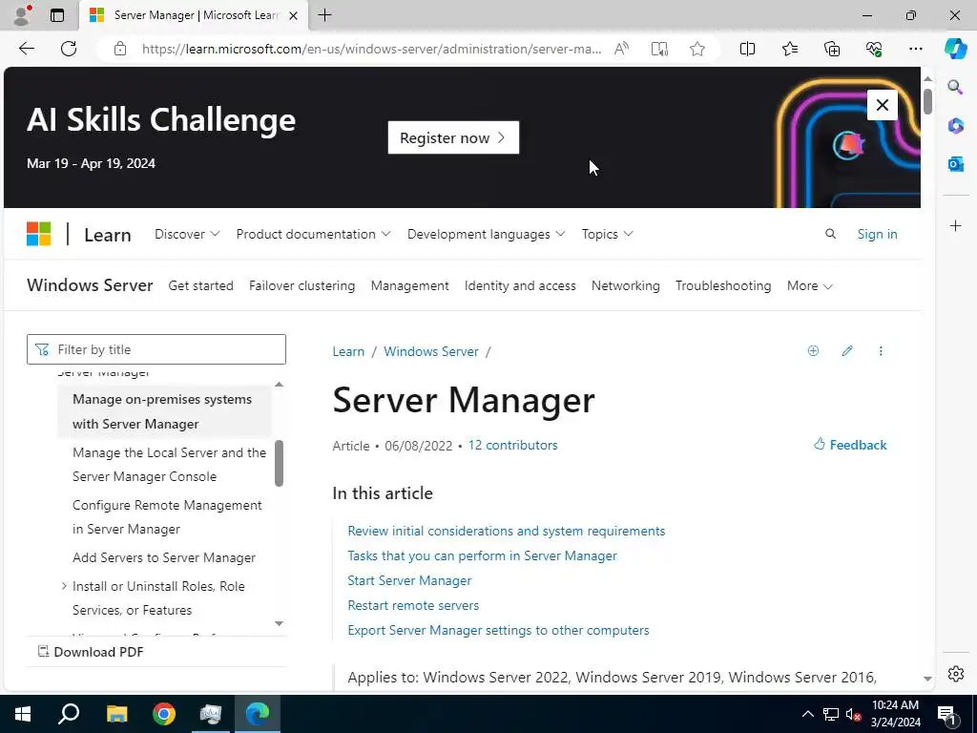Screen dimensions: 977x733
Task: Expand the Topics dropdown
Action: click(x=607, y=234)
